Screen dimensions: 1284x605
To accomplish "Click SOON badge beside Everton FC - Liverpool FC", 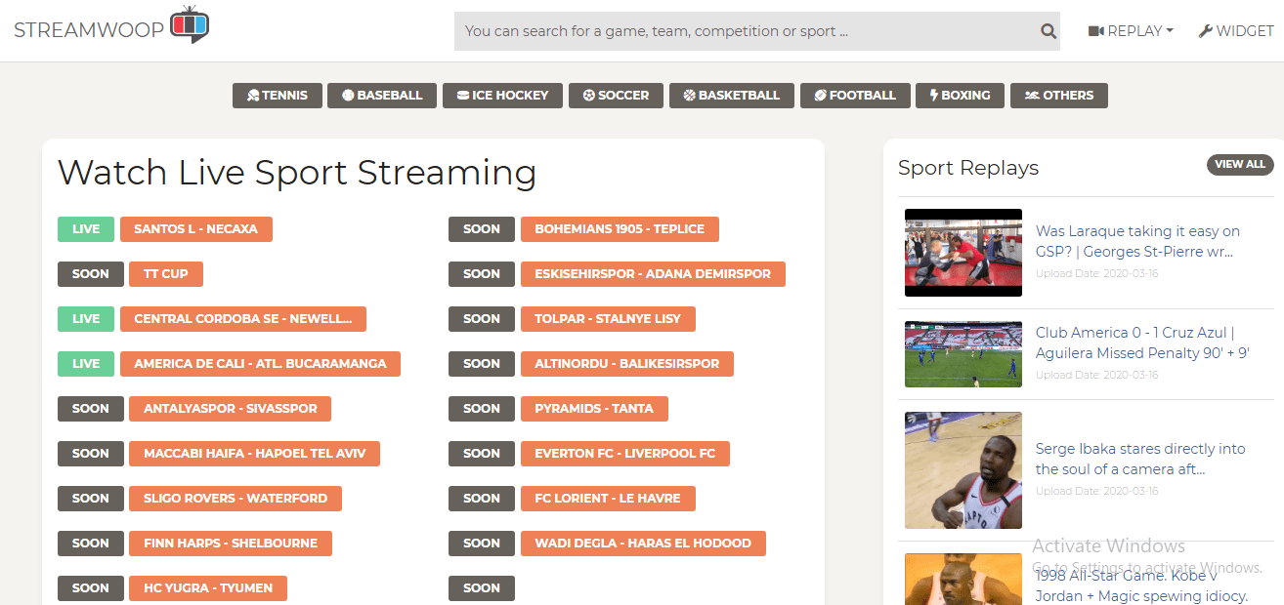I will pos(482,454).
